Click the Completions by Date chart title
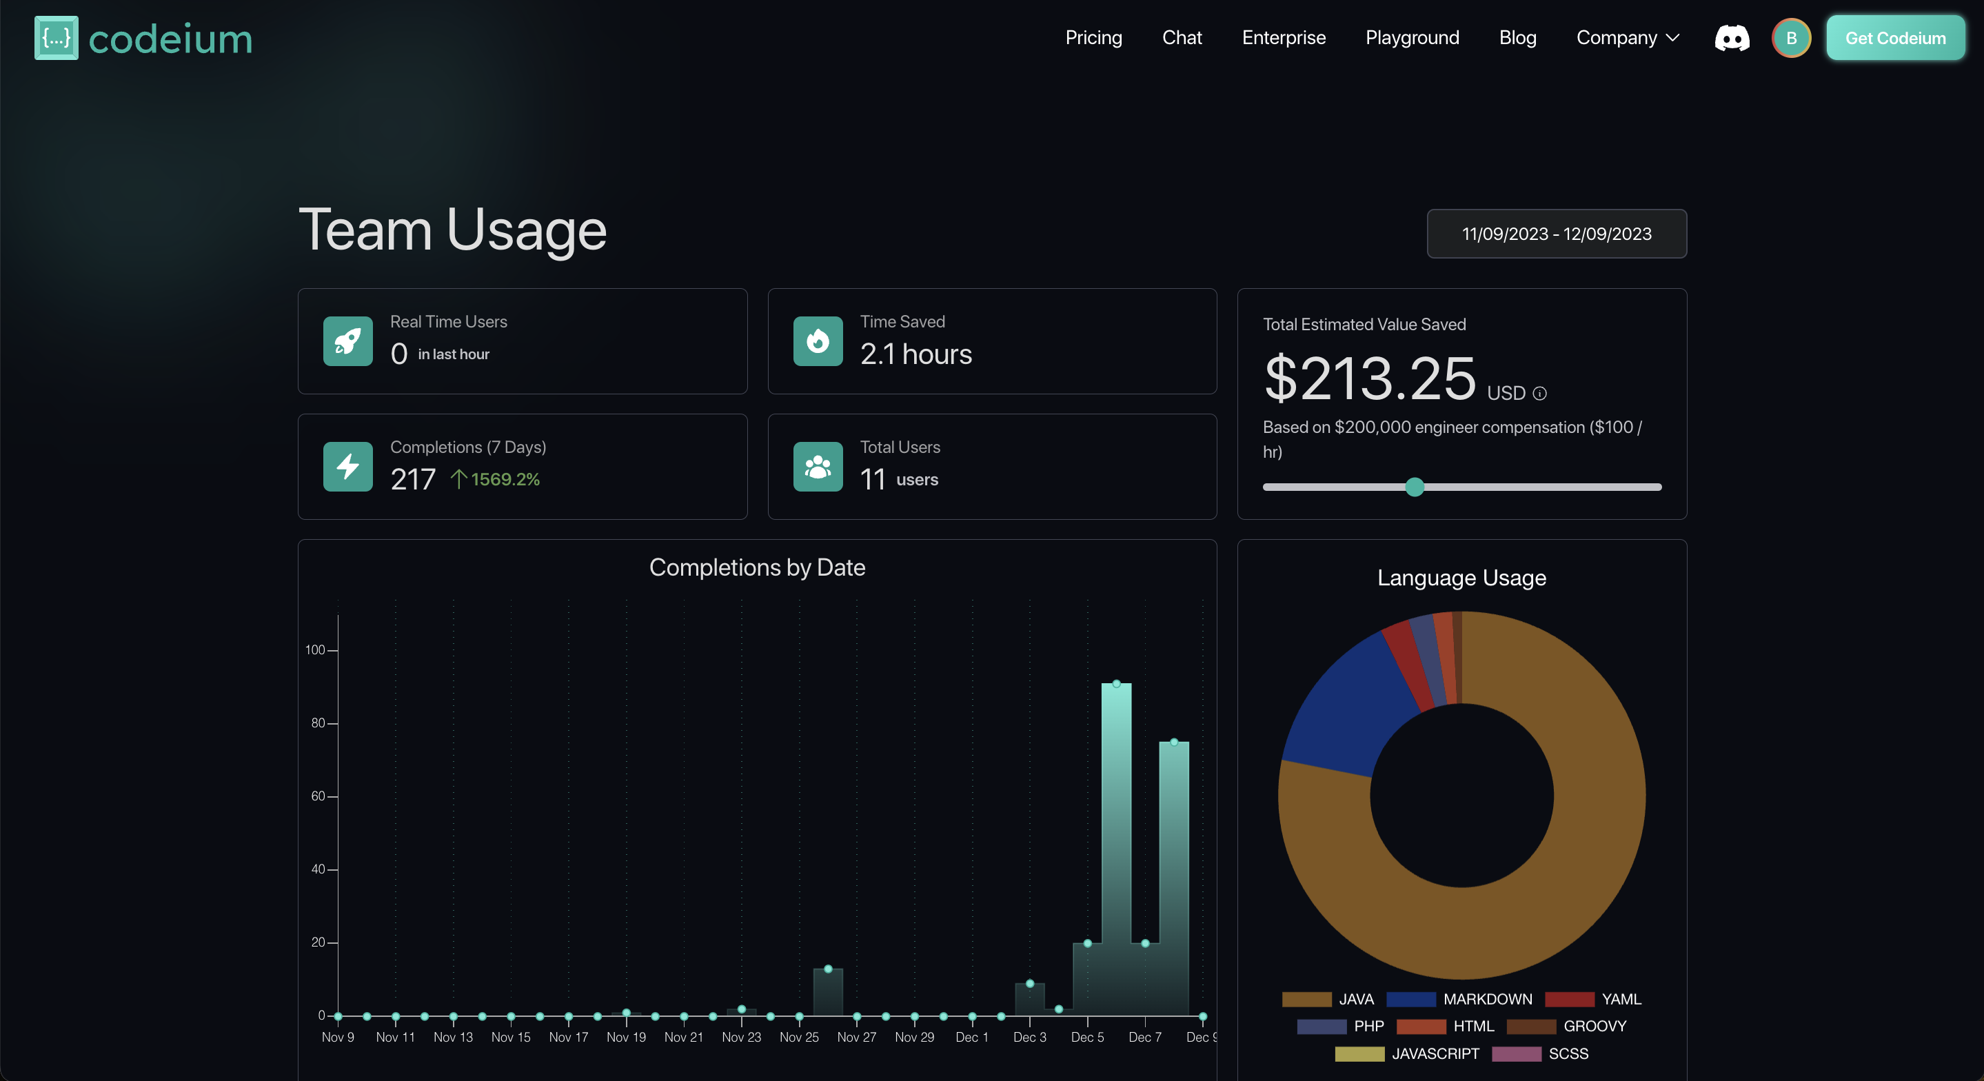Image resolution: width=1984 pixels, height=1081 pixels. point(757,568)
